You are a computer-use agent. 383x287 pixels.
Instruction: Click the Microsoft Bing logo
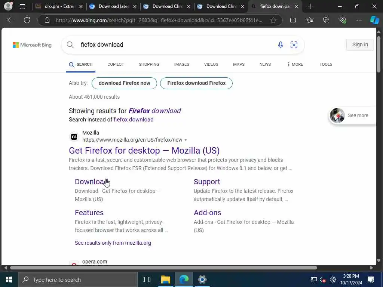32,45
